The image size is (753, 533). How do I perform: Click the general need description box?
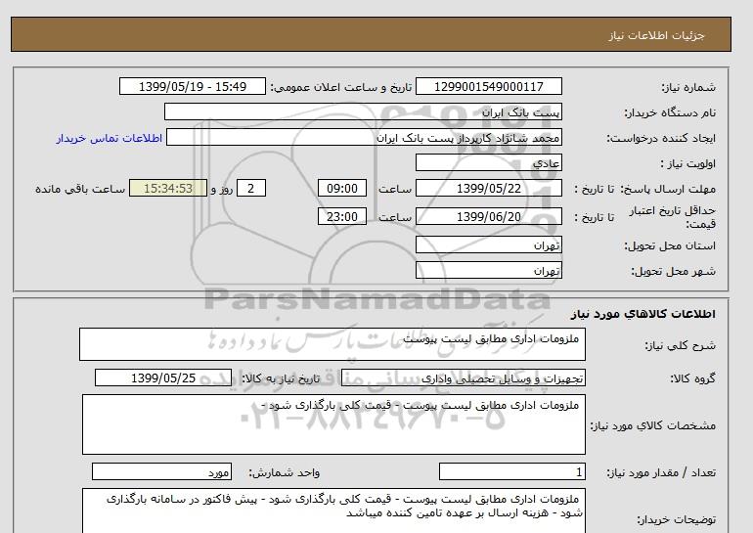pos(332,344)
